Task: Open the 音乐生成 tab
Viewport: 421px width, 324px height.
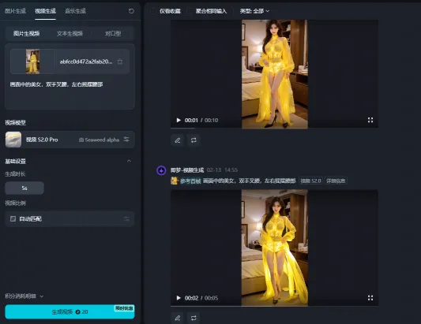Action: tap(76, 11)
